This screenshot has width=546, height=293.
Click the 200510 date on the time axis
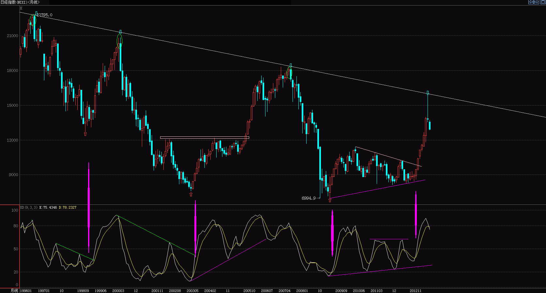(x=250, y=291)
